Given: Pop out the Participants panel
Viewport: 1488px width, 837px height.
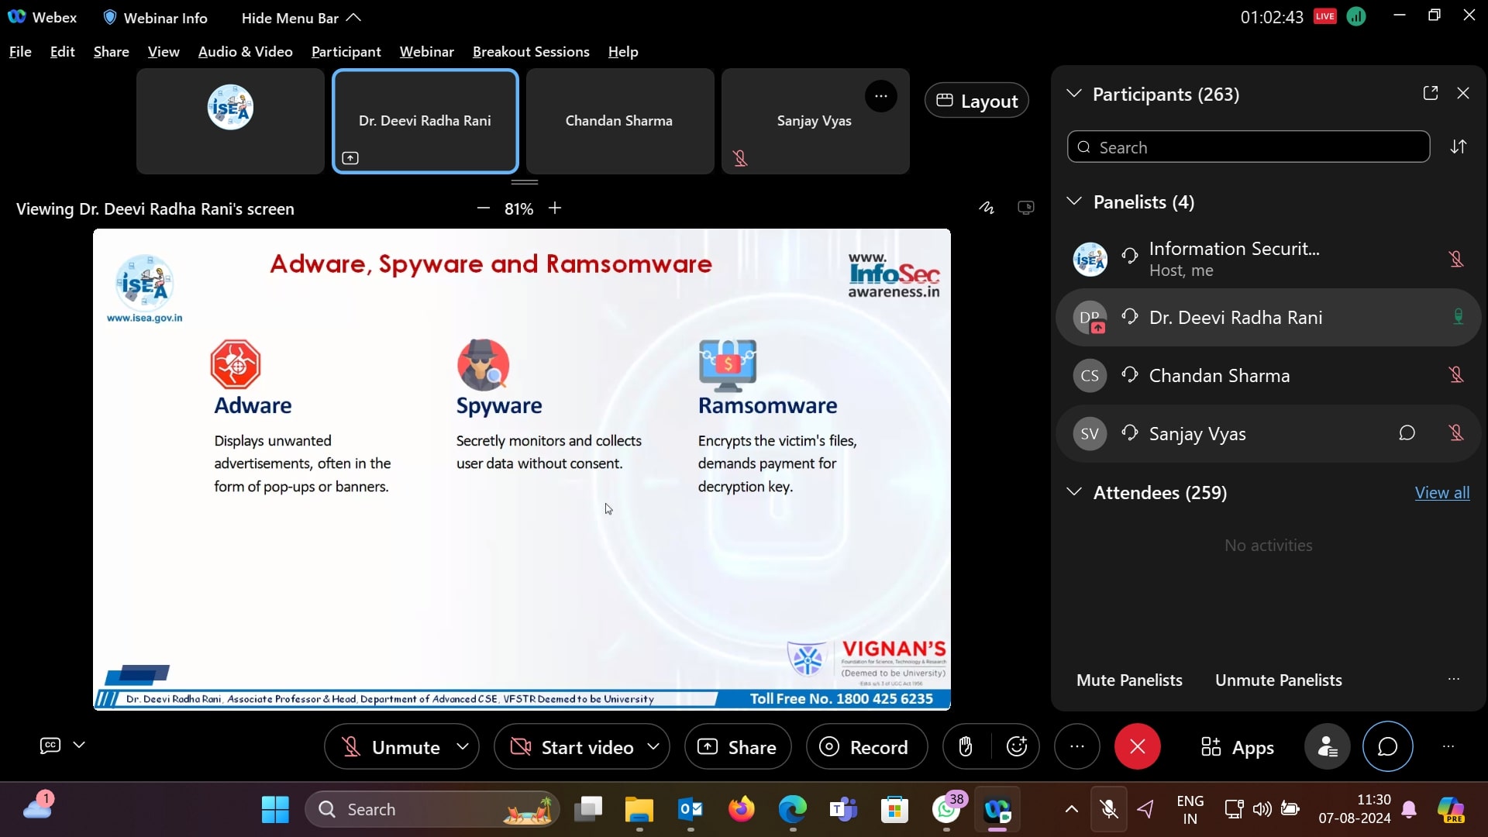Looking at the screenshot, I should coord(1431,93).
